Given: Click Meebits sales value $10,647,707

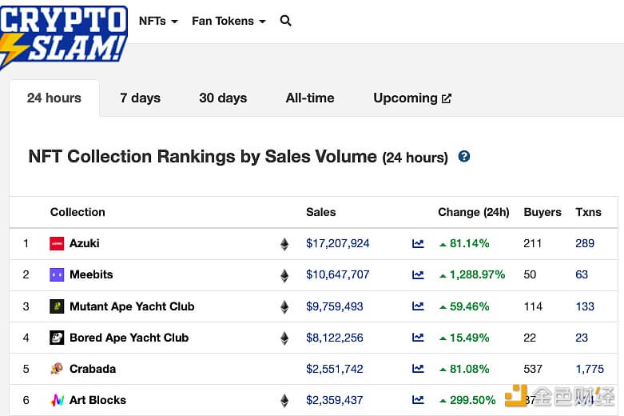Looking at the screenshot, I should tap(337, 274).
